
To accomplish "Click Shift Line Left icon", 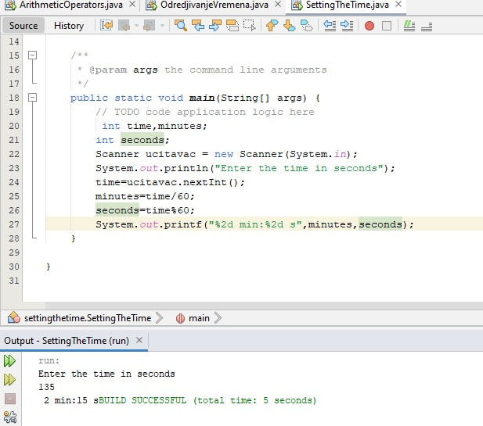I will pos(330,26).
